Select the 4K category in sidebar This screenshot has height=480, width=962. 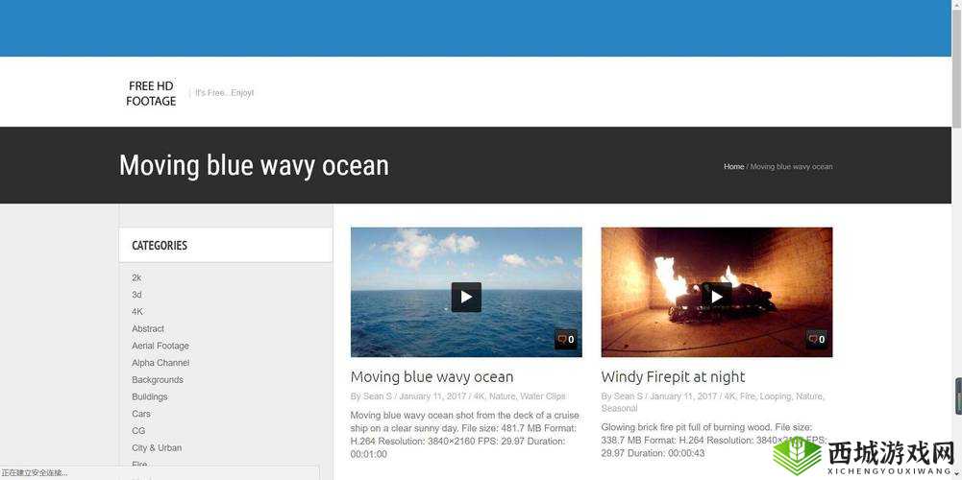137,311
